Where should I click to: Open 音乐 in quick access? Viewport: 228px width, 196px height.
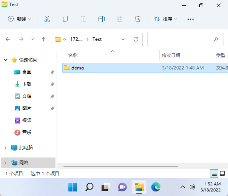pyautogui.click(x=27, y=133)
